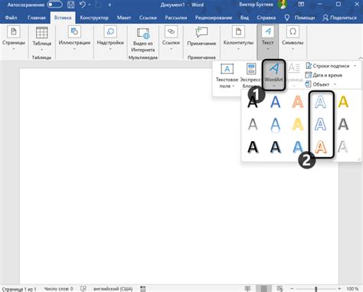Switch to the Макет tab

coord(124,18)
